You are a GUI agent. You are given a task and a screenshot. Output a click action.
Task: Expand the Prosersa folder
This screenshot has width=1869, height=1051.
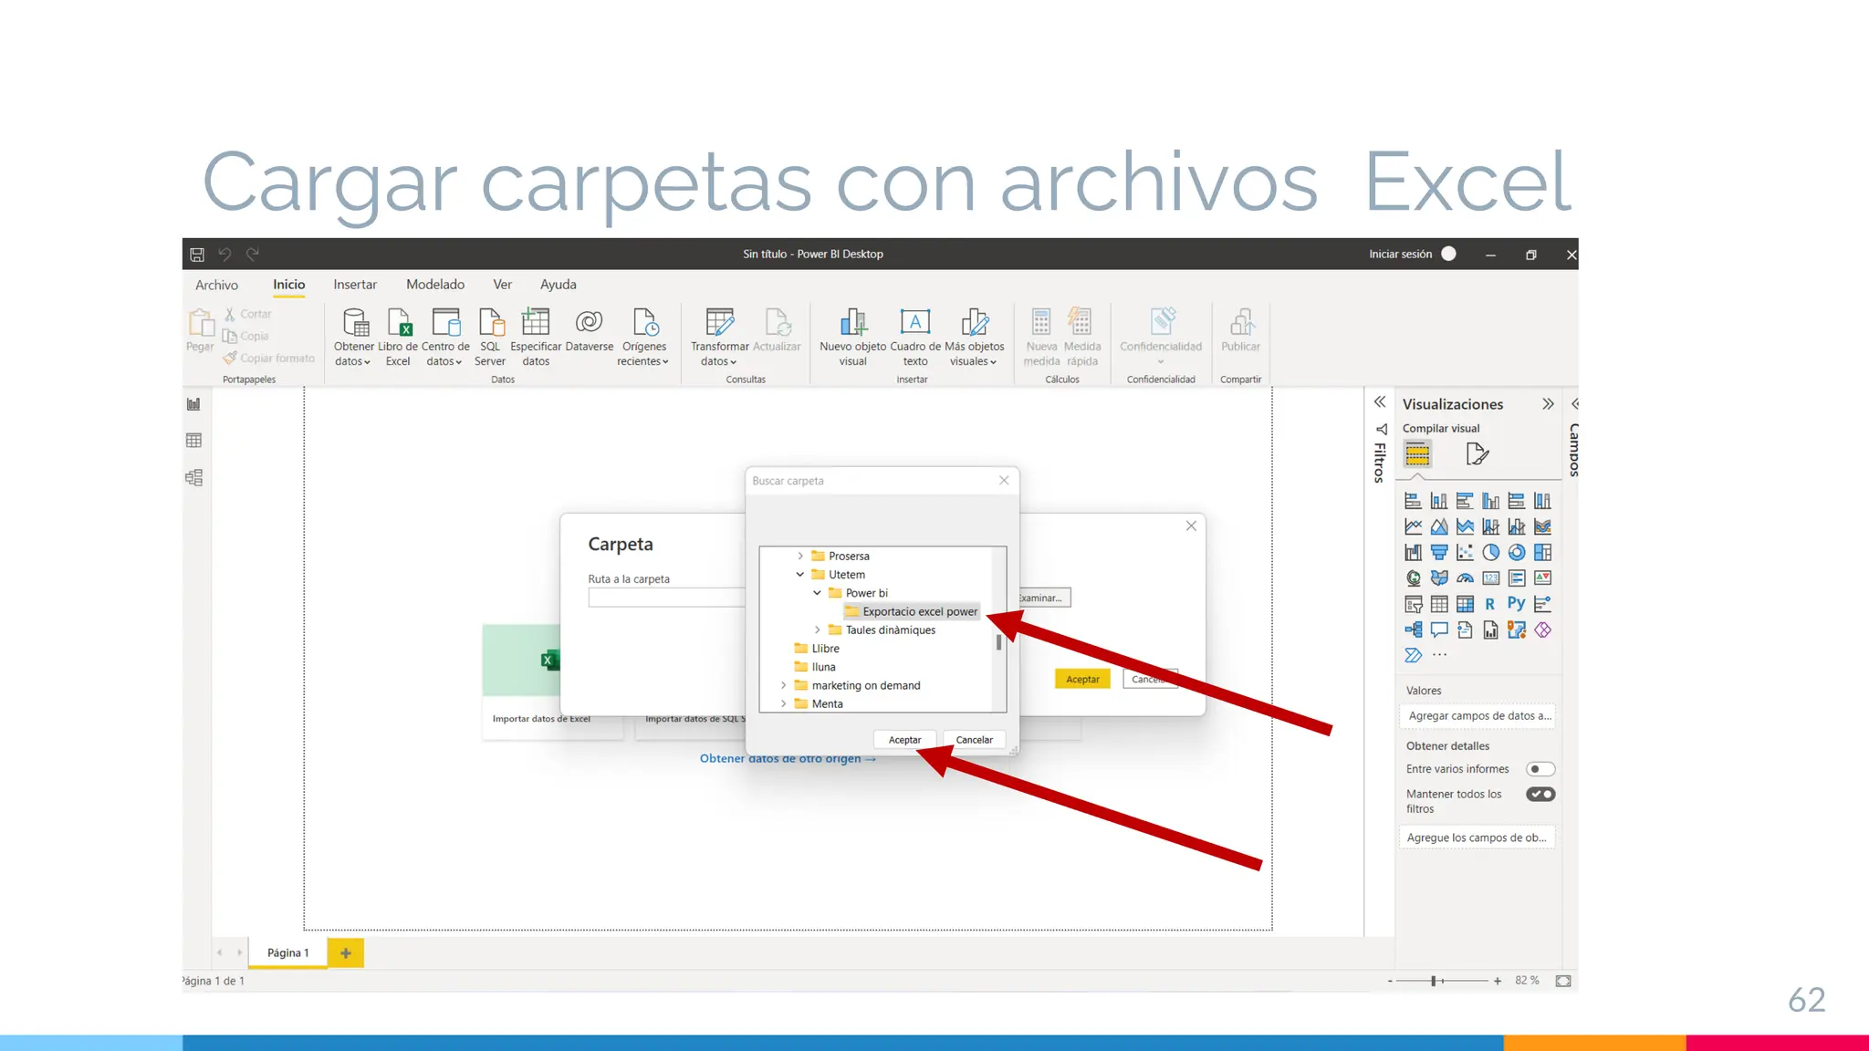800,556
